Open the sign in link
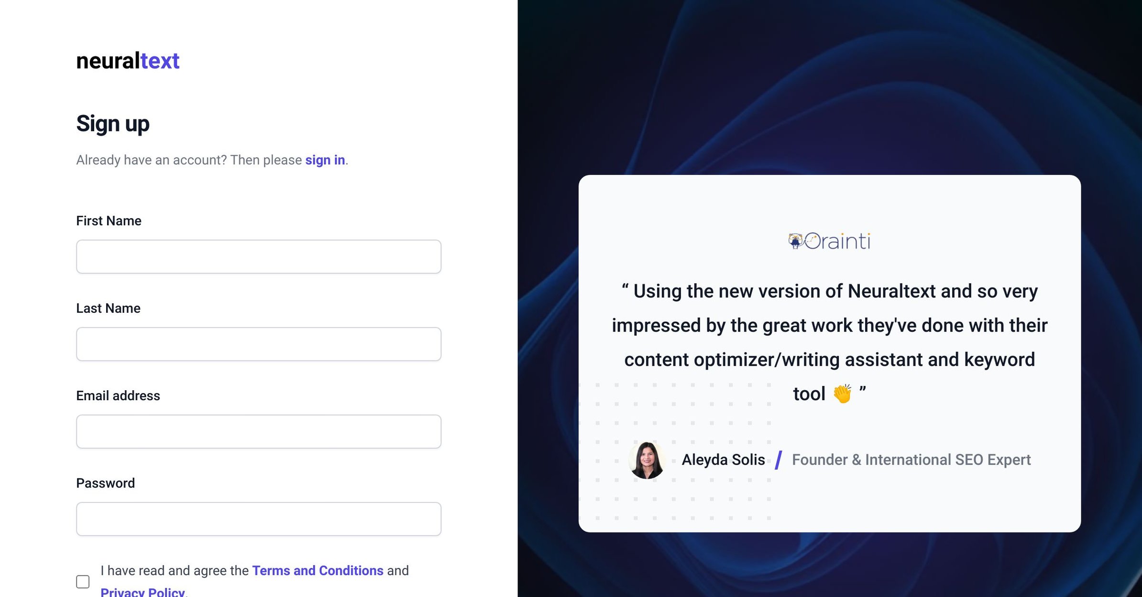This screenshot has height=597, width=1142. pos(325,160)
